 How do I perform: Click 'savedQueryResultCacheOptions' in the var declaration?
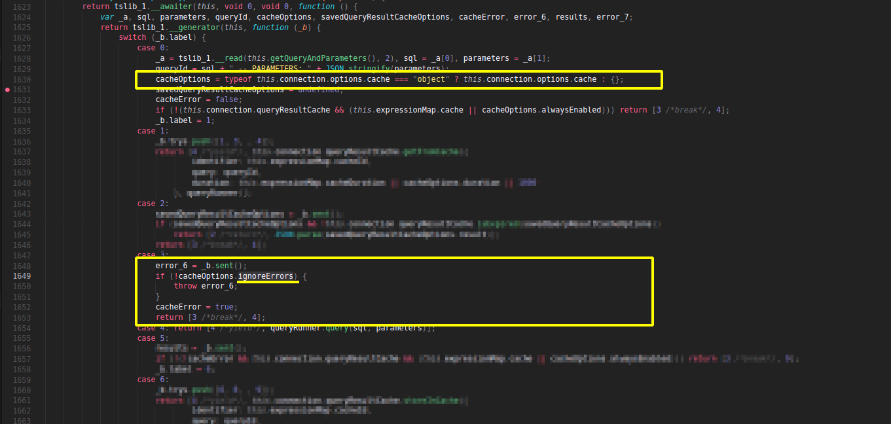[385, 17]
